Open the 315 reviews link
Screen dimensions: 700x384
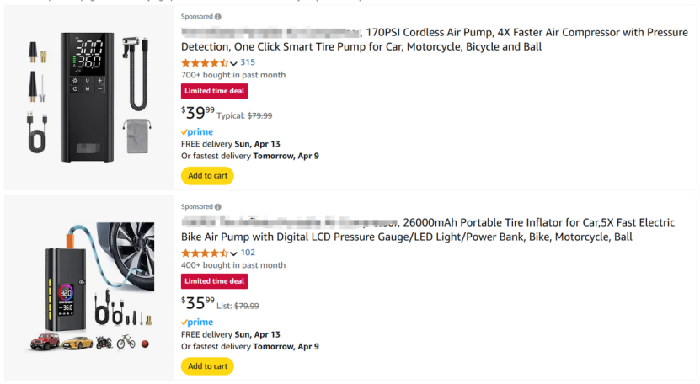248,62
